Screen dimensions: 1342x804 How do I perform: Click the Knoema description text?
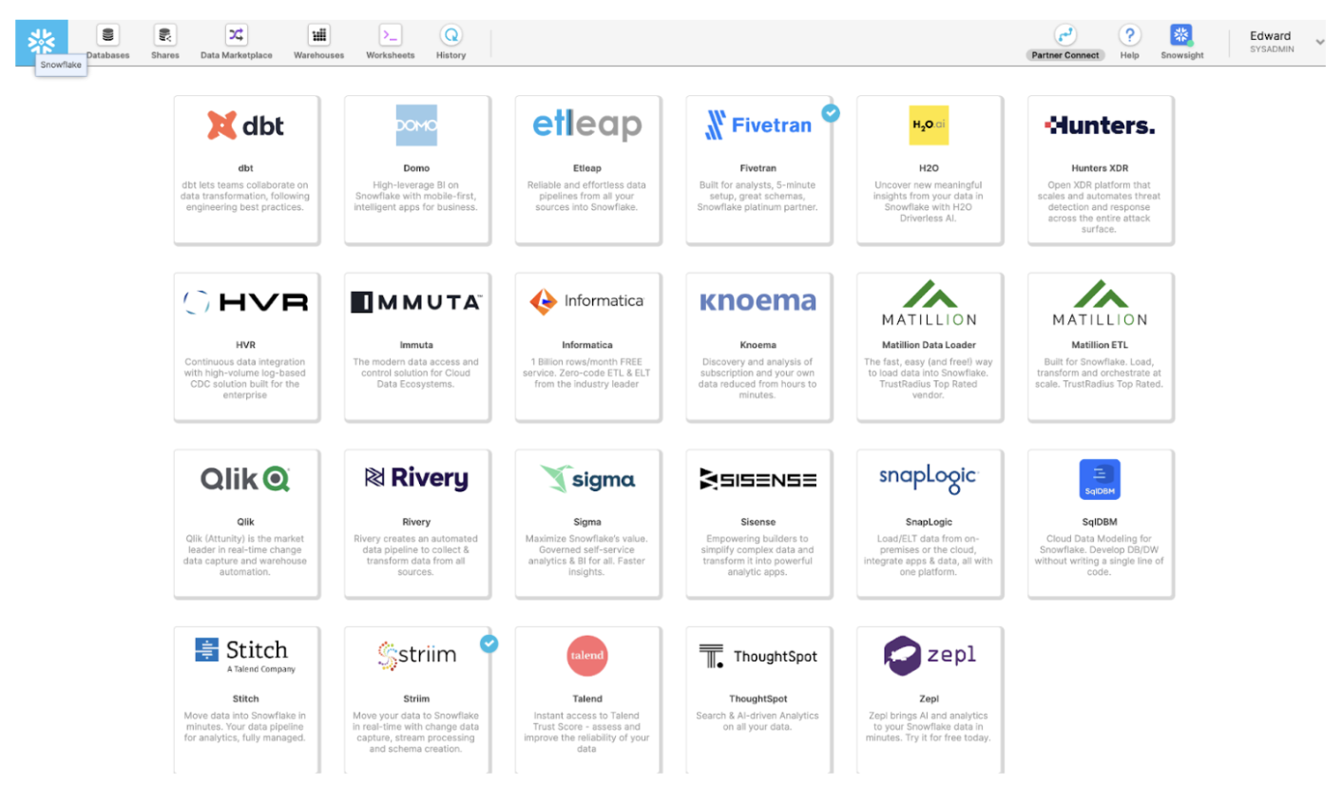(757, 378)
